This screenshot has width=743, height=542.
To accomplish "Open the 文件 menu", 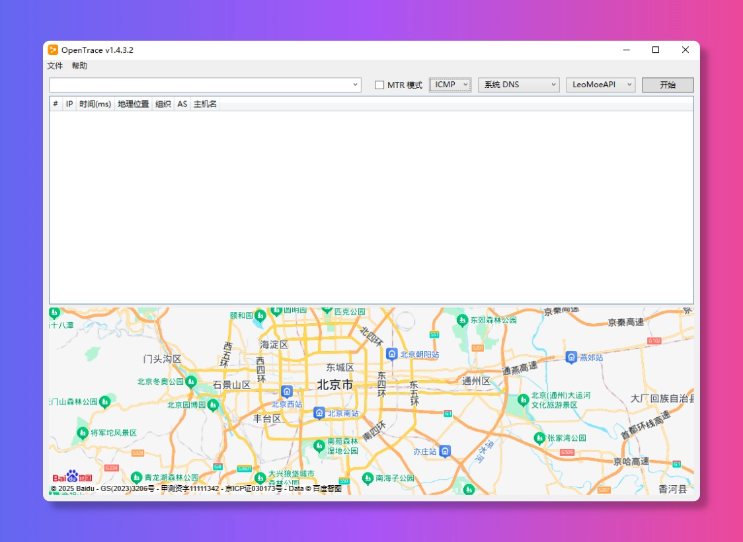I will coord(55,66).
